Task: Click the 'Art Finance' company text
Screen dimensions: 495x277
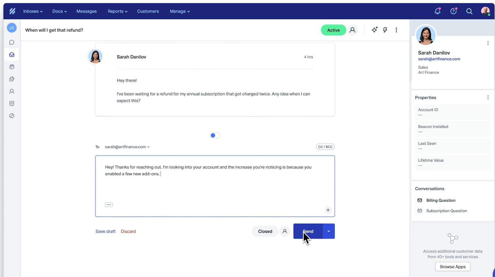Action: (428, 72)
